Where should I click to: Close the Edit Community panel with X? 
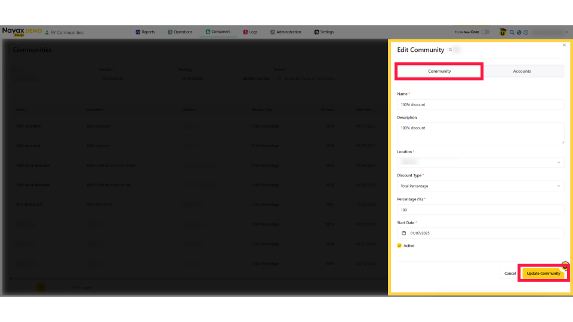(x=564, y=45)
